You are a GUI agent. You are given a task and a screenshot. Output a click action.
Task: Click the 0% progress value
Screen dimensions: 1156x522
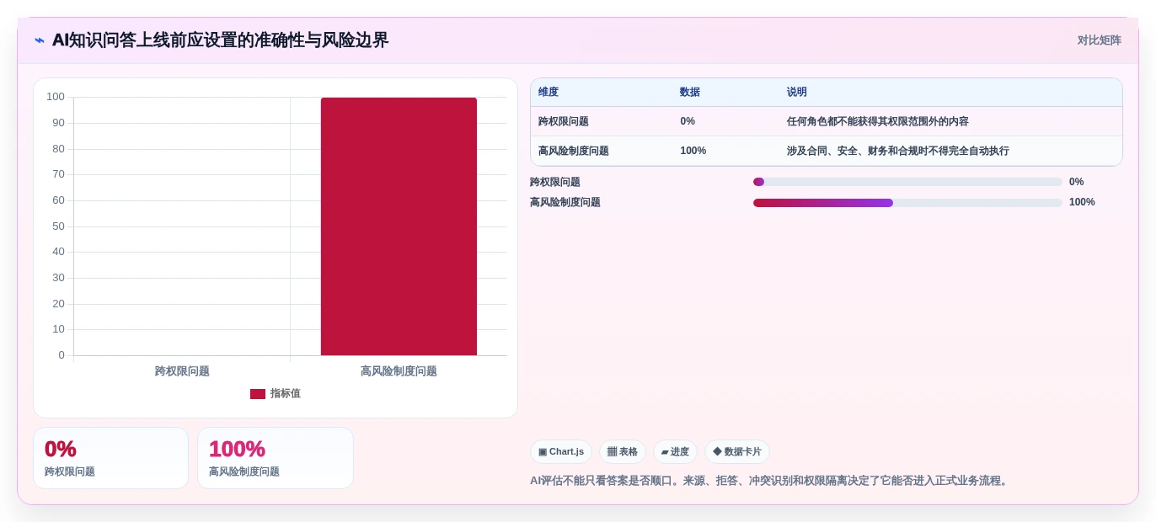pos(1077,182)
